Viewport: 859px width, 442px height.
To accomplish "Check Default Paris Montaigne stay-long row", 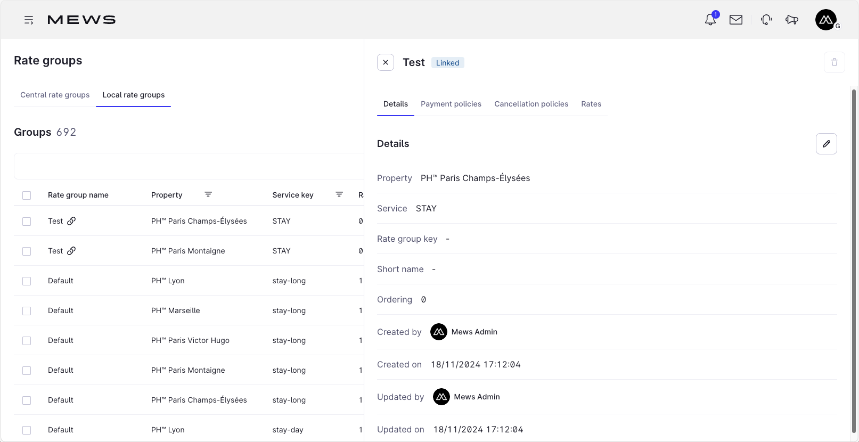I will (27, 371).
